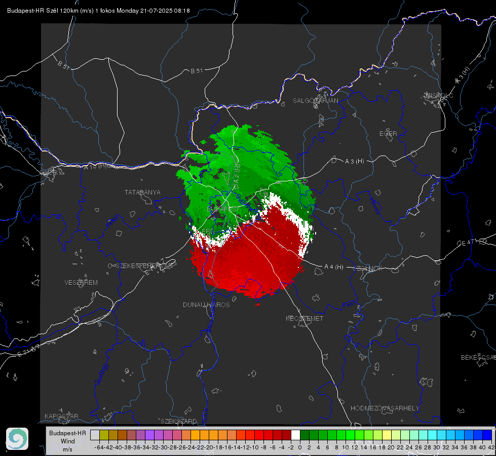The width and height of the screenshot is (496, 456).
Task: Select the violet swatch between -34 and -32
Action: tap(149, 435)
